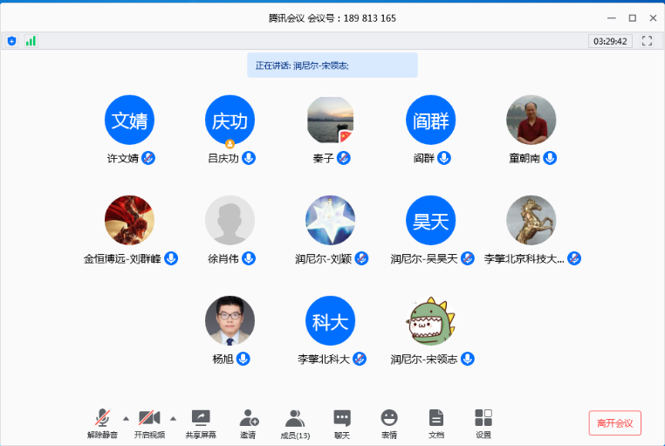Click the Share Screen (共享屏幕) icon
Screen dimensions: 665x446
(x=200, y=418)
